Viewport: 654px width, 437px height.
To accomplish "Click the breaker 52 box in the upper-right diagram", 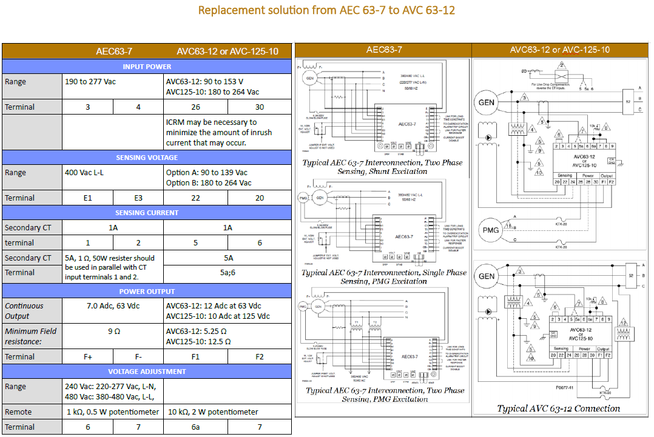I will 630,102.
